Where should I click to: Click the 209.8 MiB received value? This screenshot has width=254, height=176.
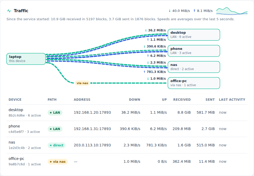182,129
